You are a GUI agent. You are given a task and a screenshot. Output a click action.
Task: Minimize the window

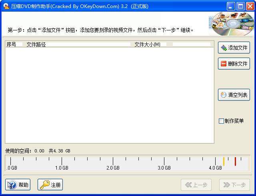[x=231, y=6]
